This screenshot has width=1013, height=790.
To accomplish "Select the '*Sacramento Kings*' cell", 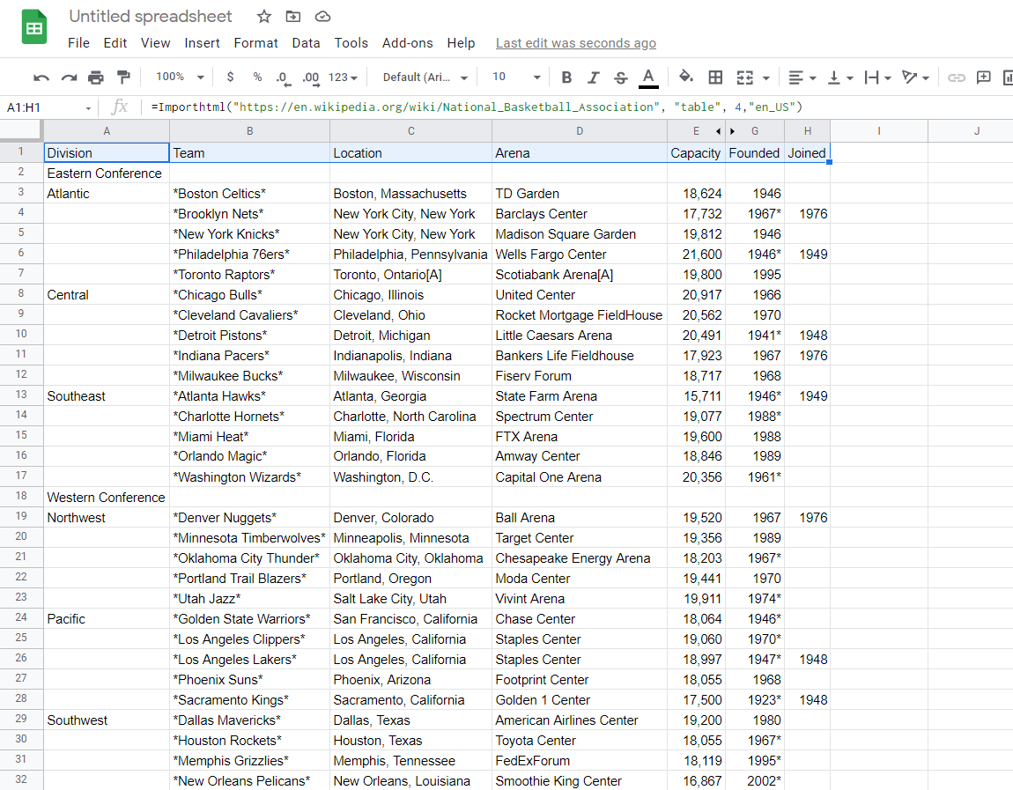I will (x=250, y=699).
